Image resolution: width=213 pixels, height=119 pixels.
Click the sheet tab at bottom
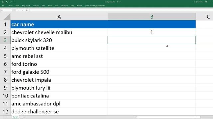pyautogui.click(x=16, y=117)
